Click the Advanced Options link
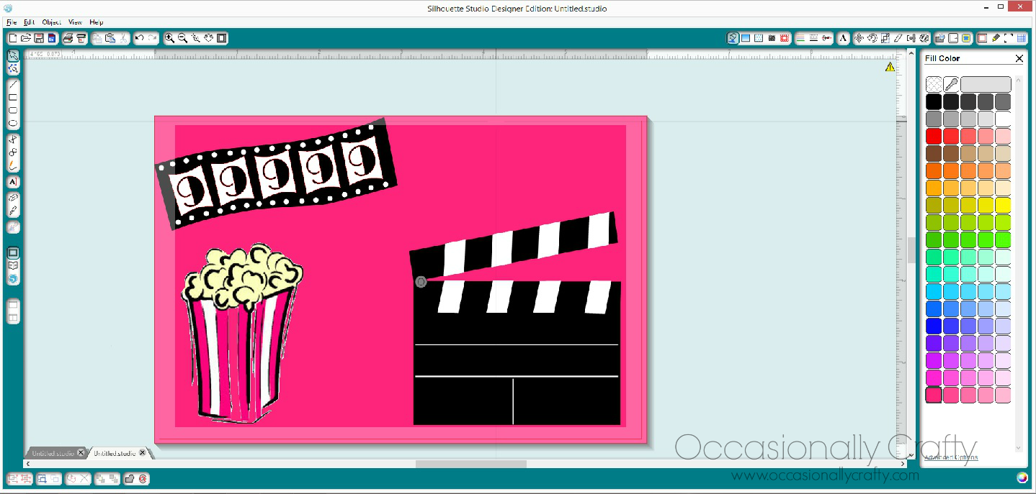This screenshot has height=494, width=1036. (x=951, y=457)
